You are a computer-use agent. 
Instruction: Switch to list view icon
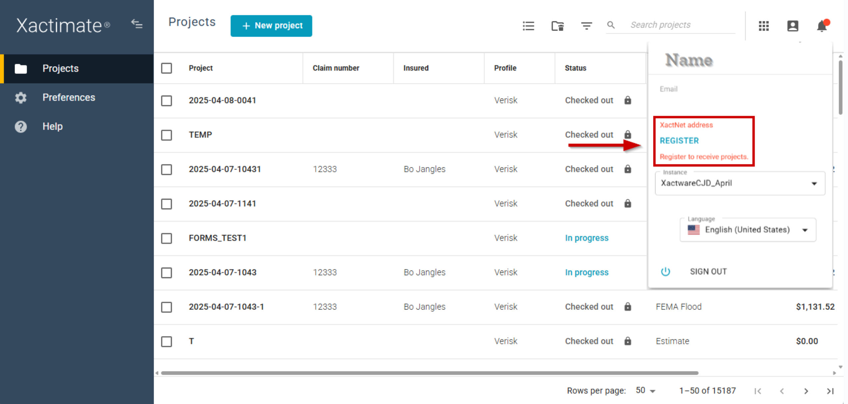(528, 26)
